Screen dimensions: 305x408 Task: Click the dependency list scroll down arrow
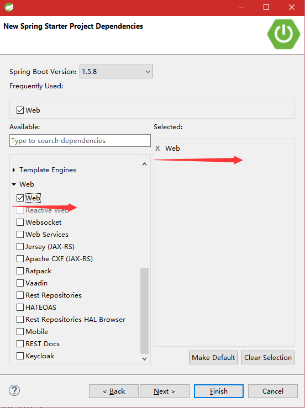point(145,358)
